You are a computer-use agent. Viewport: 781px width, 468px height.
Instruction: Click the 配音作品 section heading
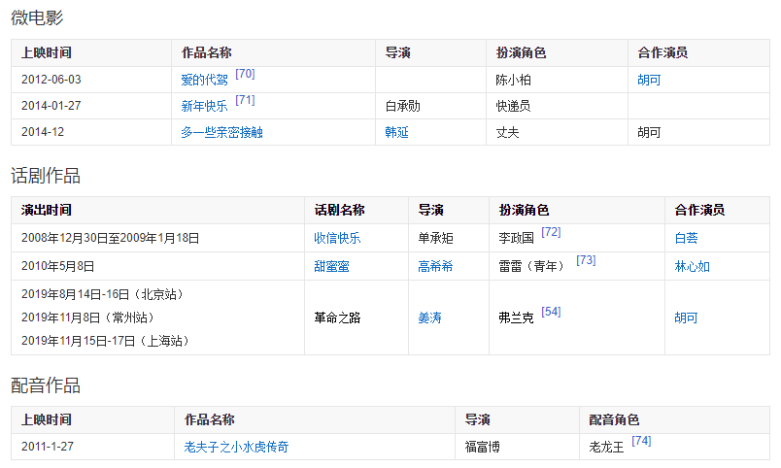click(x=46, y=385)
